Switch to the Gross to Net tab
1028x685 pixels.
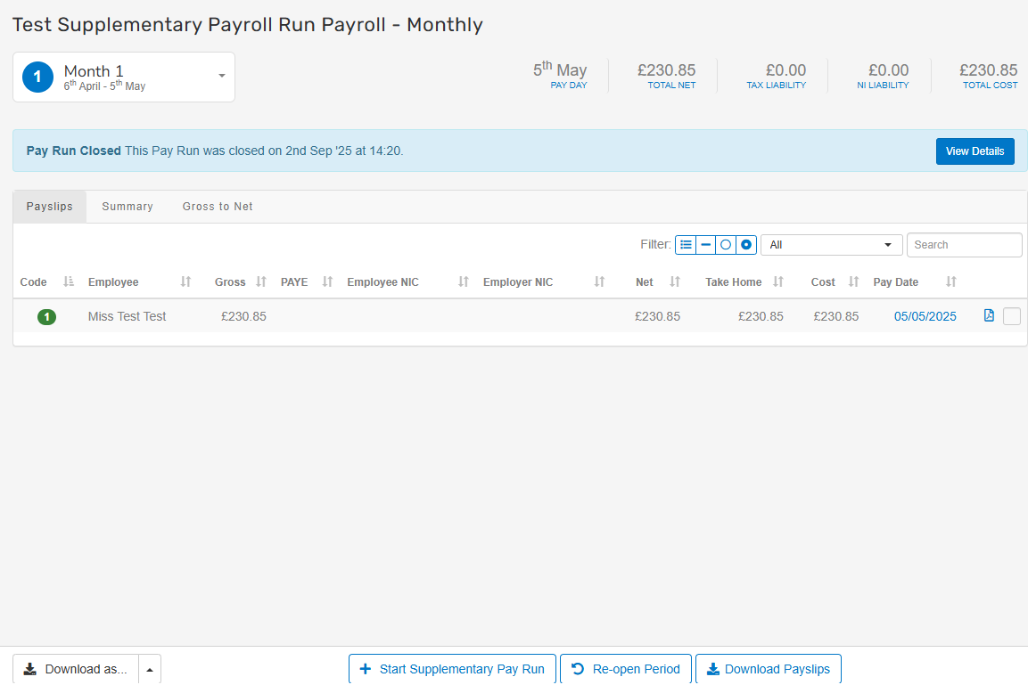click(218, 207)
